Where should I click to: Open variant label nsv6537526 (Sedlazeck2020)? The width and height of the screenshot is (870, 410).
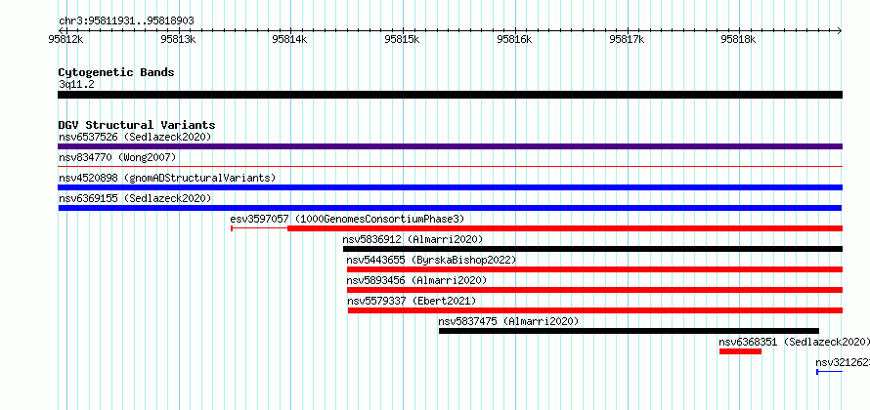(135, 137)
